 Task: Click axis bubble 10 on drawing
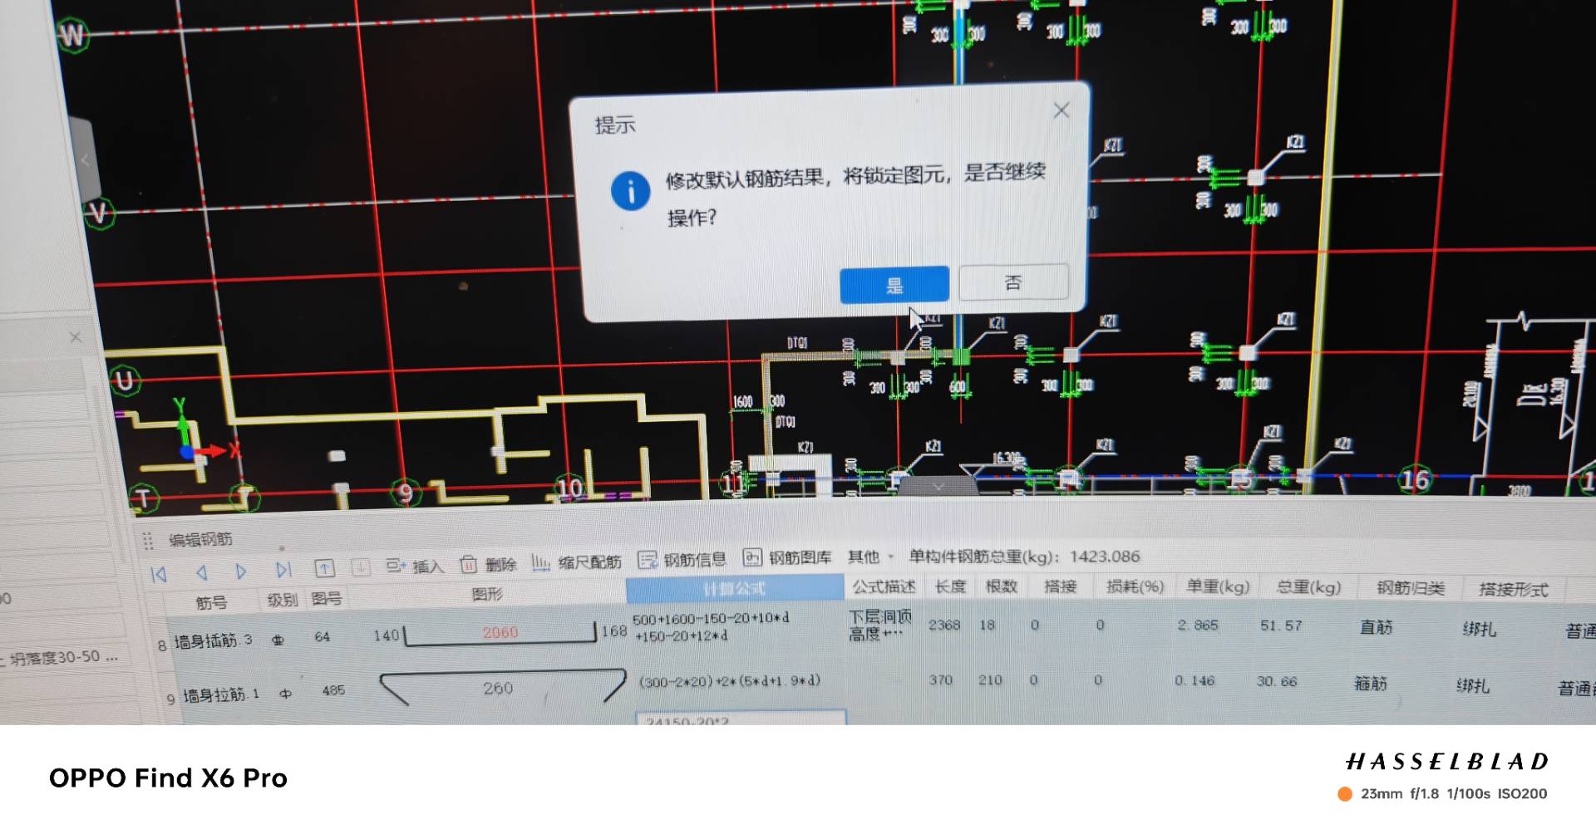click(569, 488)
